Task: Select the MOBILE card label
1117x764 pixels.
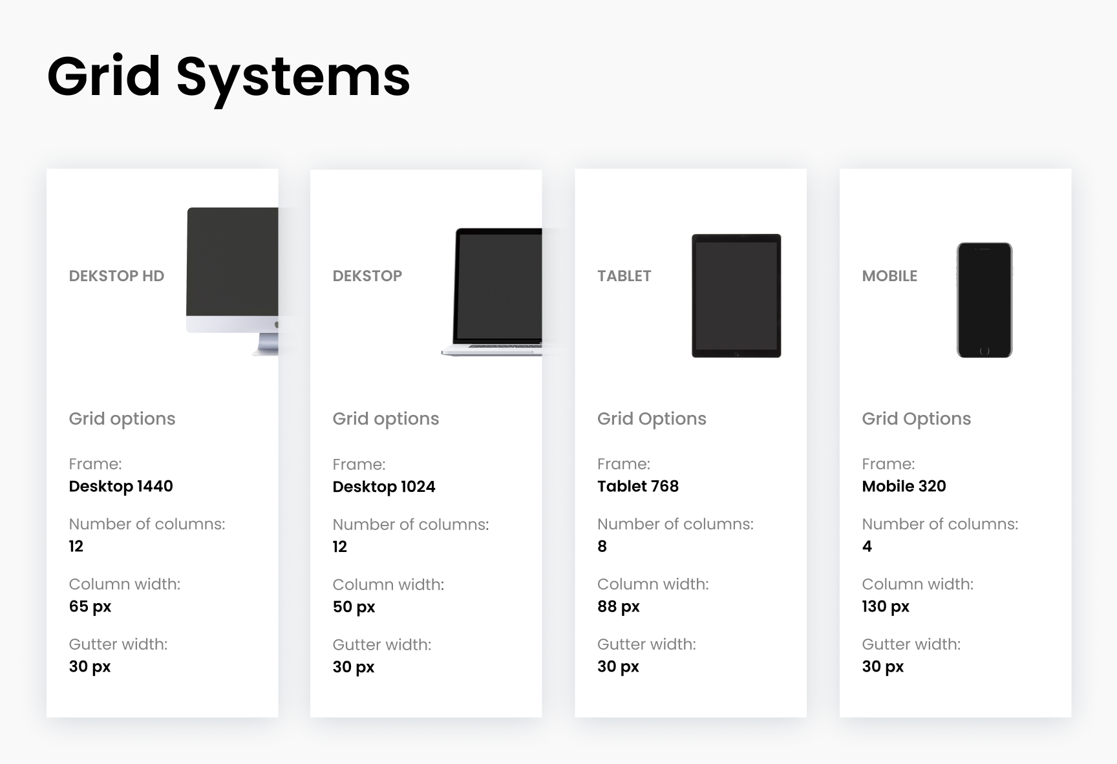Action: point(890,275)
